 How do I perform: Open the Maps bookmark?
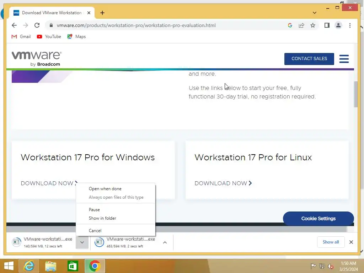(x=77, y=37)
